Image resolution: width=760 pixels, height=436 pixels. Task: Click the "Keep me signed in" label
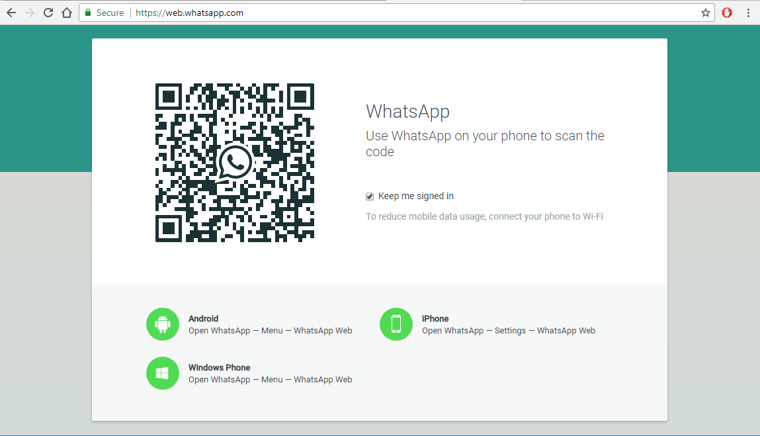tap(416, 196)
